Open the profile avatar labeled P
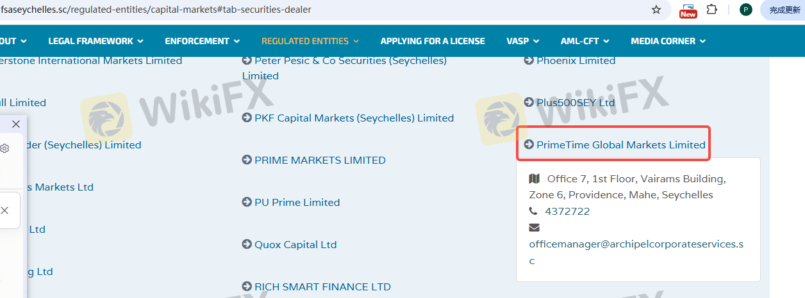 745,10
